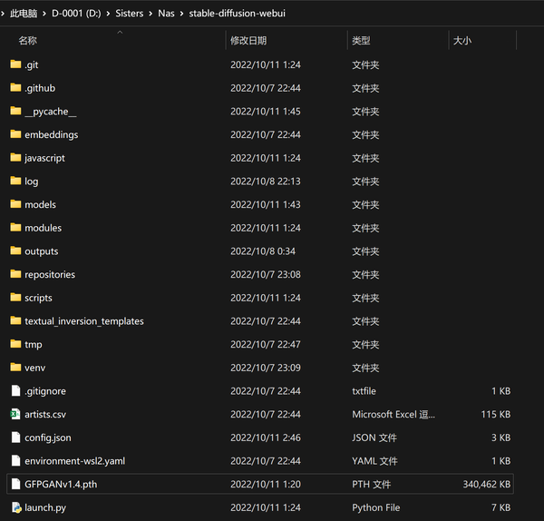Select the __pycache__ folder icon
544x521 pixels.
[x=15, y=111]
